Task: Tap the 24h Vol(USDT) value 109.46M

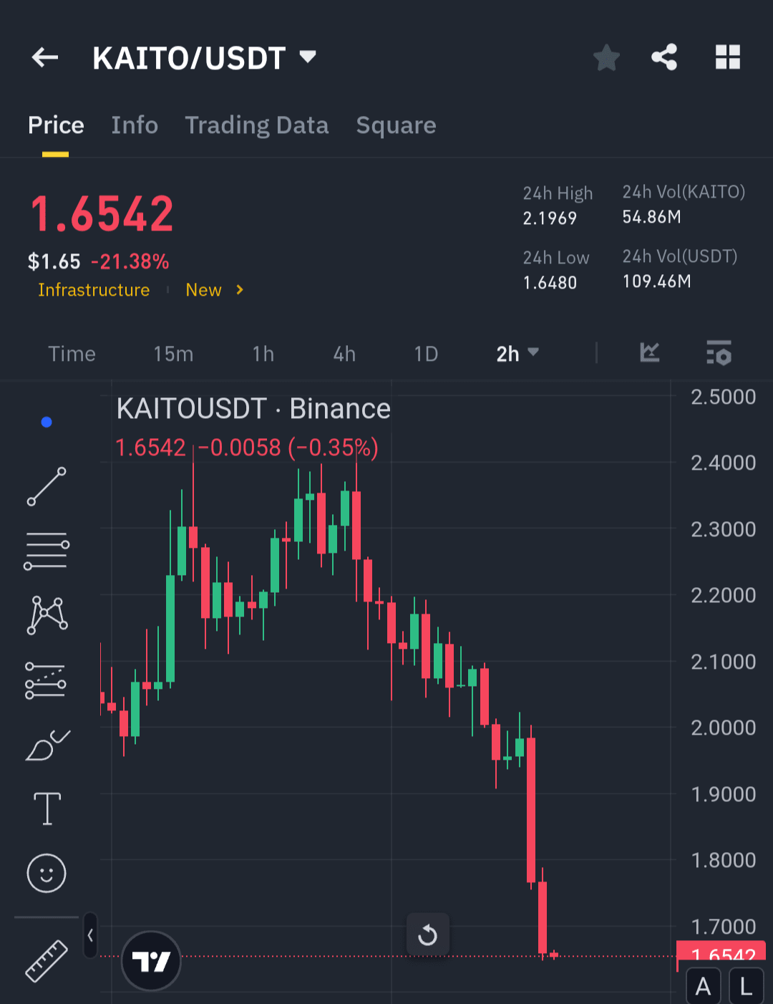Action: [656, 281]
